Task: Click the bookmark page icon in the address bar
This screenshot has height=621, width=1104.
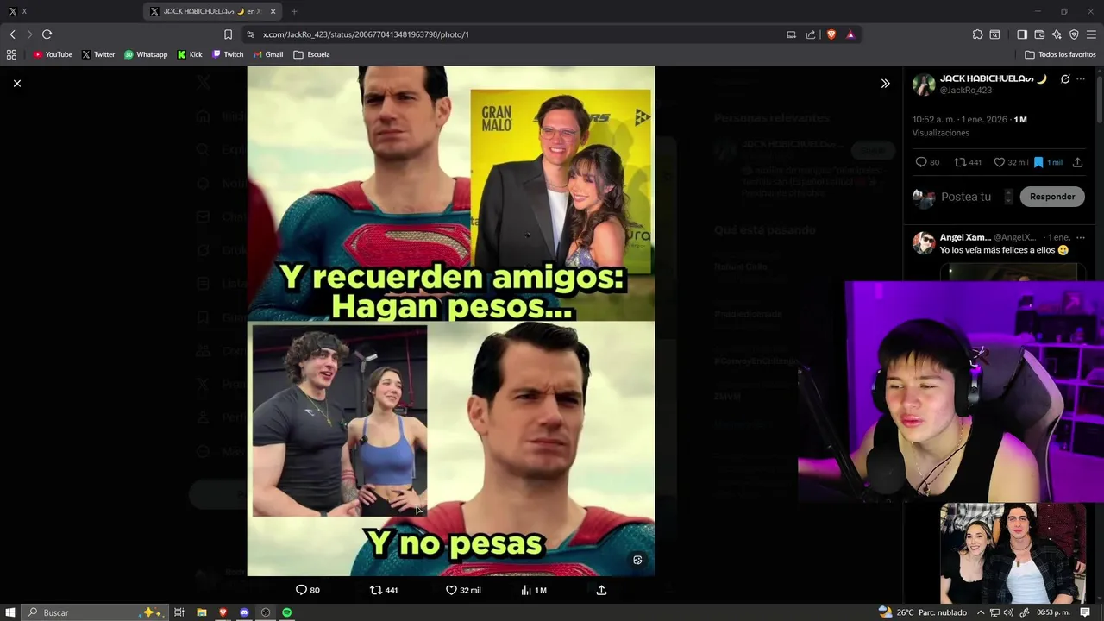Action: (228, 34)
